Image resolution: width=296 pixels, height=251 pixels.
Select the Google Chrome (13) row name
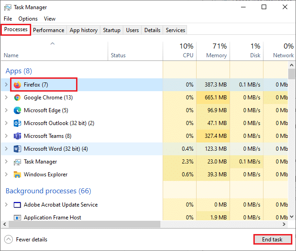(48, 98)
